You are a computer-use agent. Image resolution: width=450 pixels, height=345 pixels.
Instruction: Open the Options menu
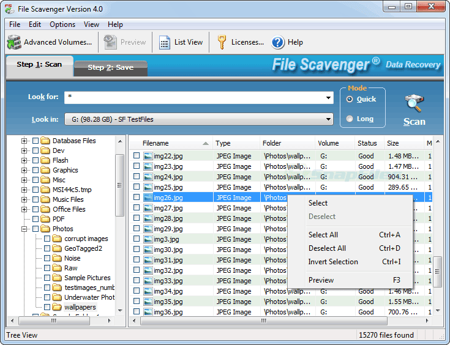click(x=62, y=24)
